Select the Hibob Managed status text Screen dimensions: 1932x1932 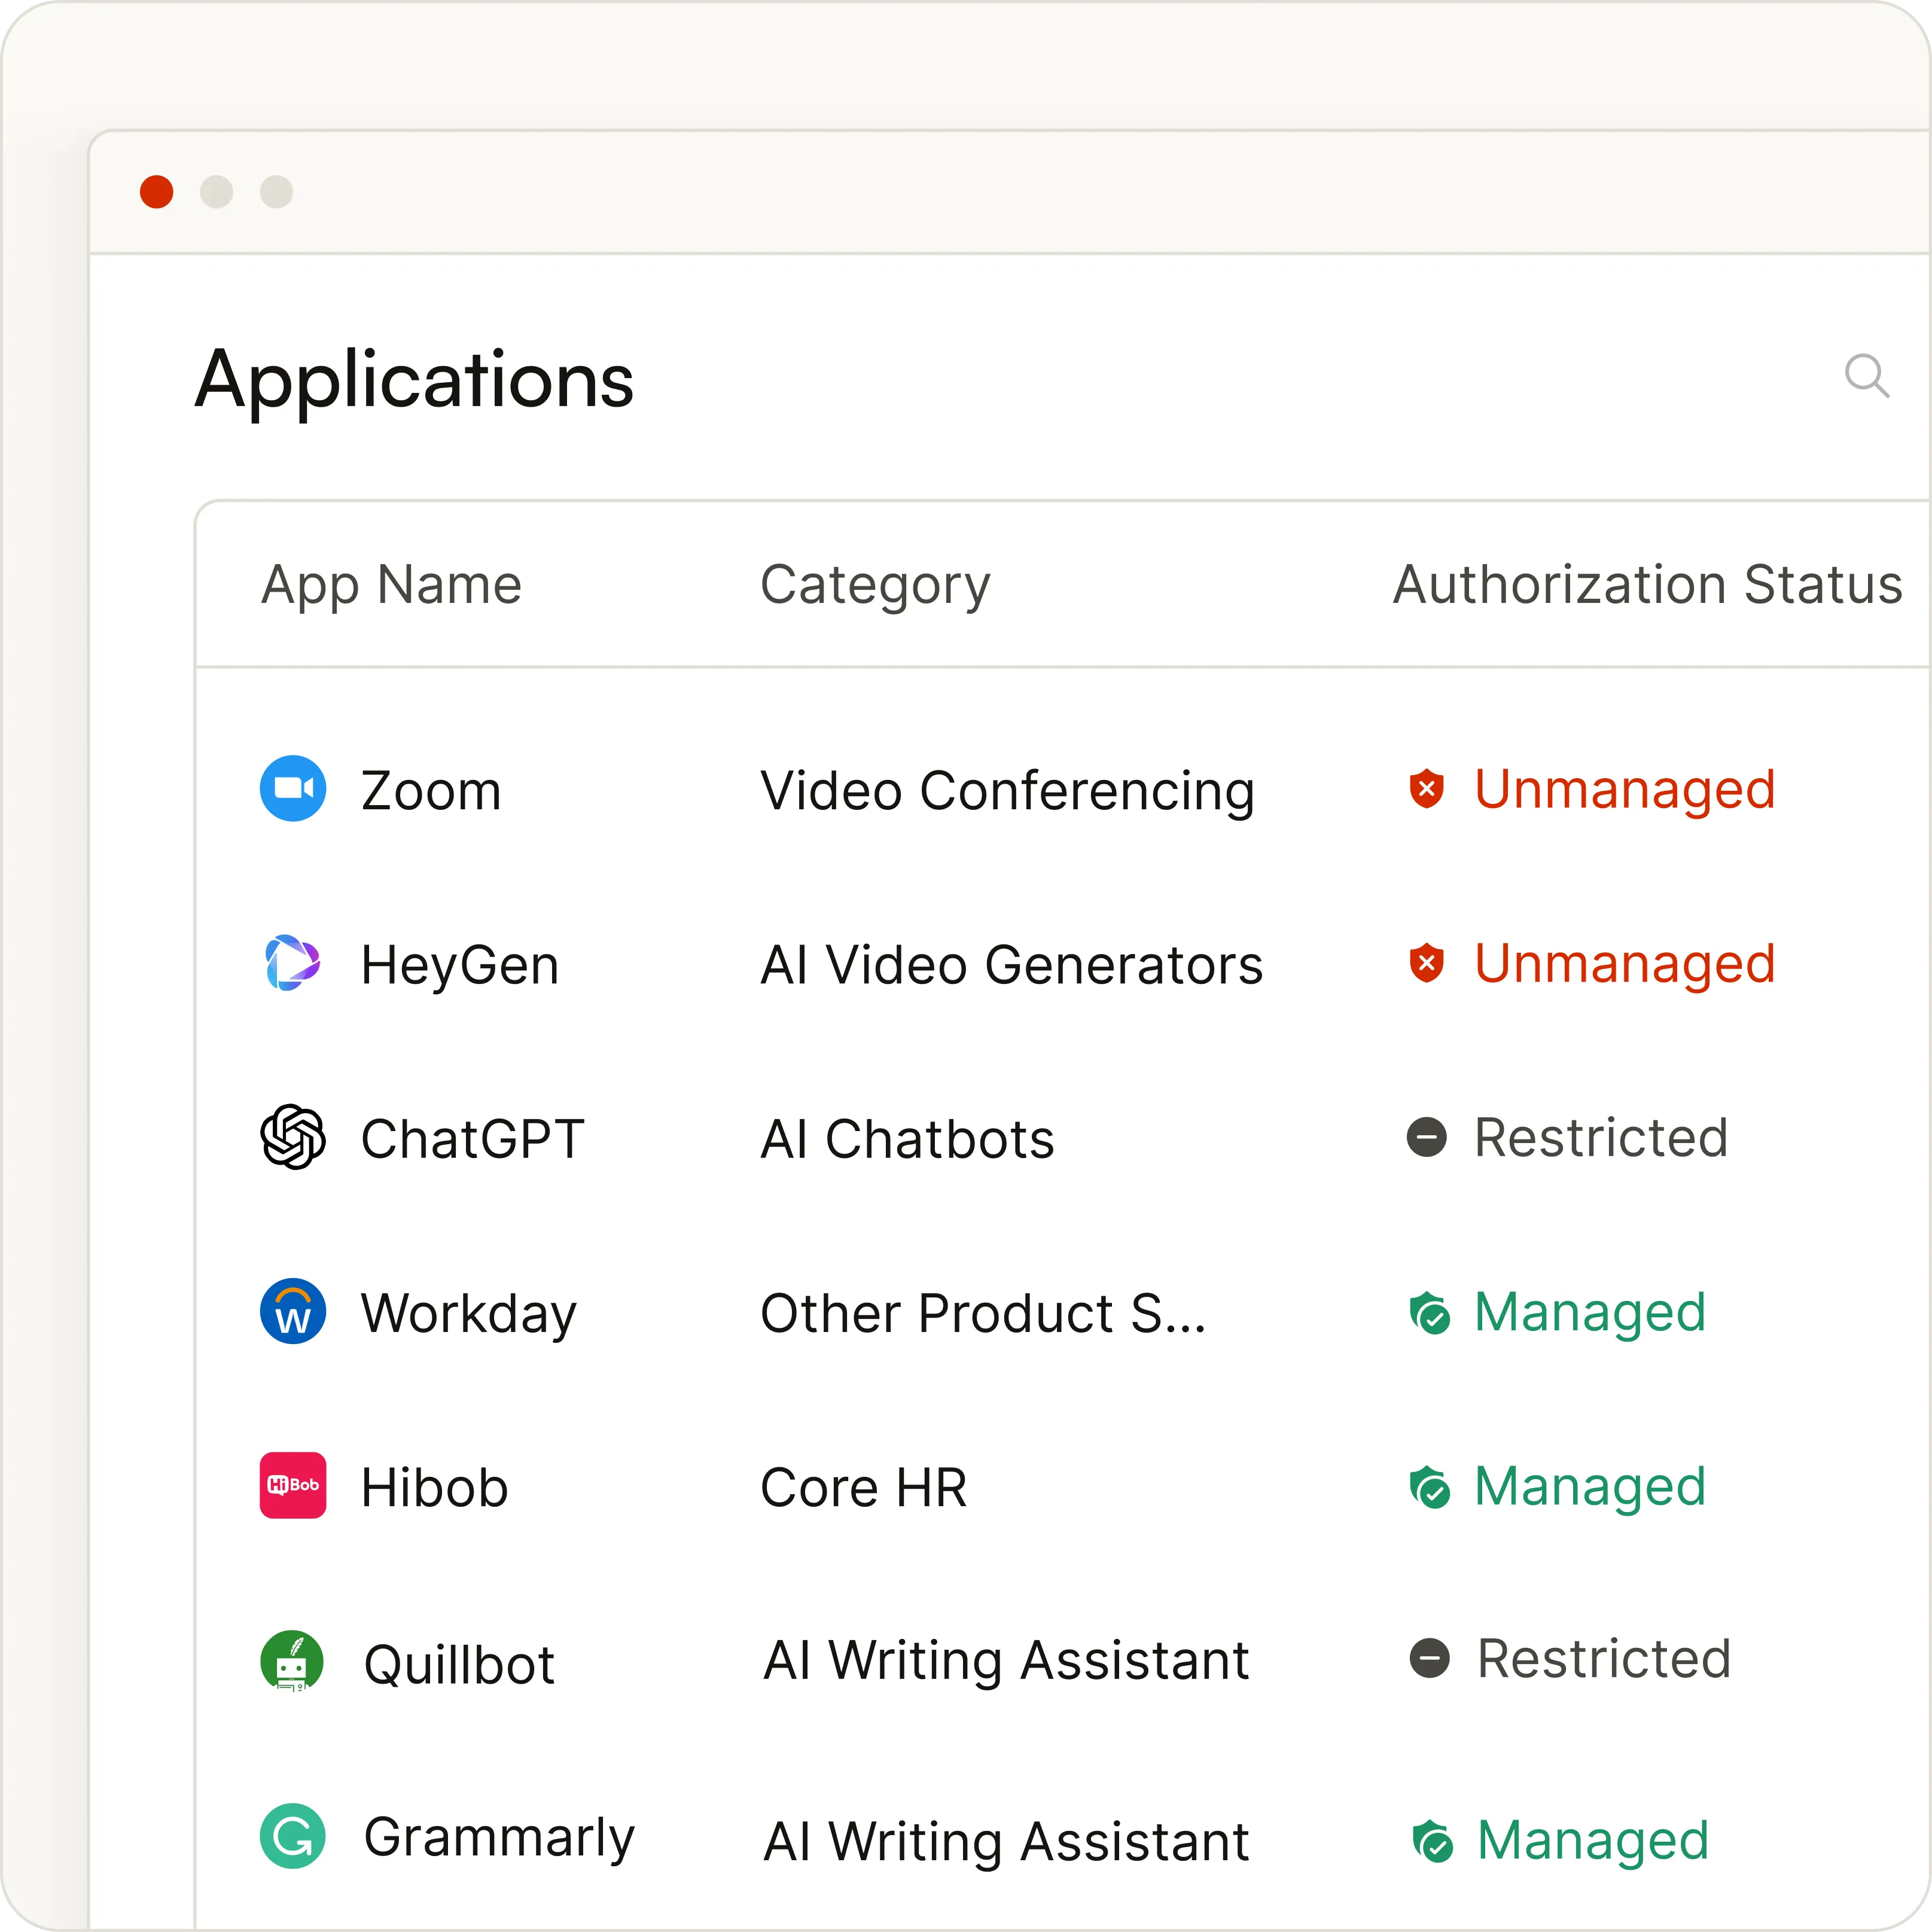point(1589,1486)
